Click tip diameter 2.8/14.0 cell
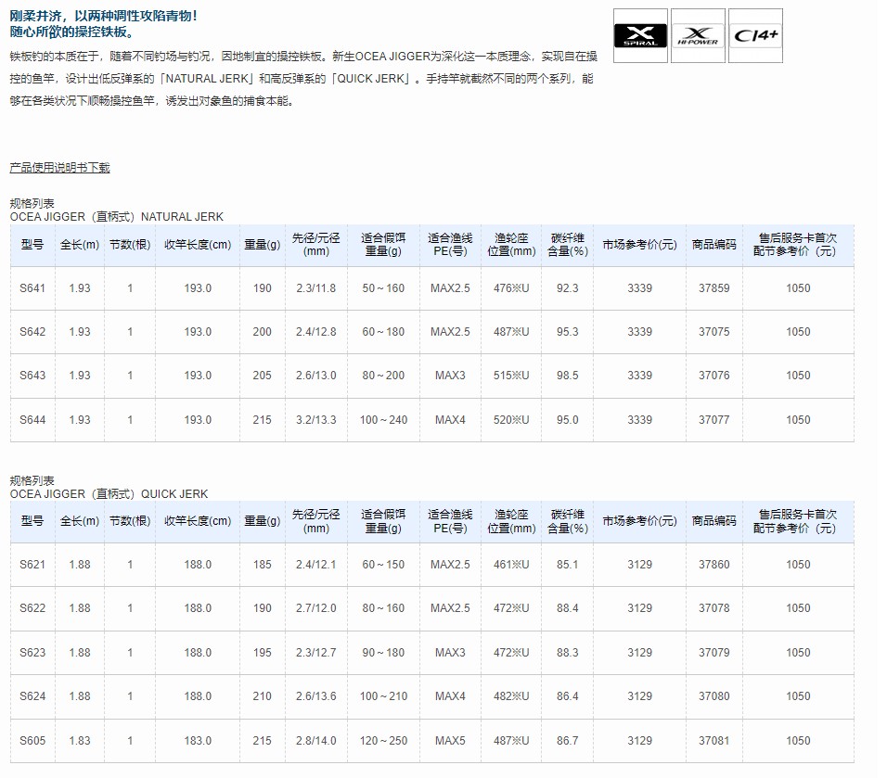The height and width of the screenshot is (778, 887). pyautogui.click(x=316, y=741)
